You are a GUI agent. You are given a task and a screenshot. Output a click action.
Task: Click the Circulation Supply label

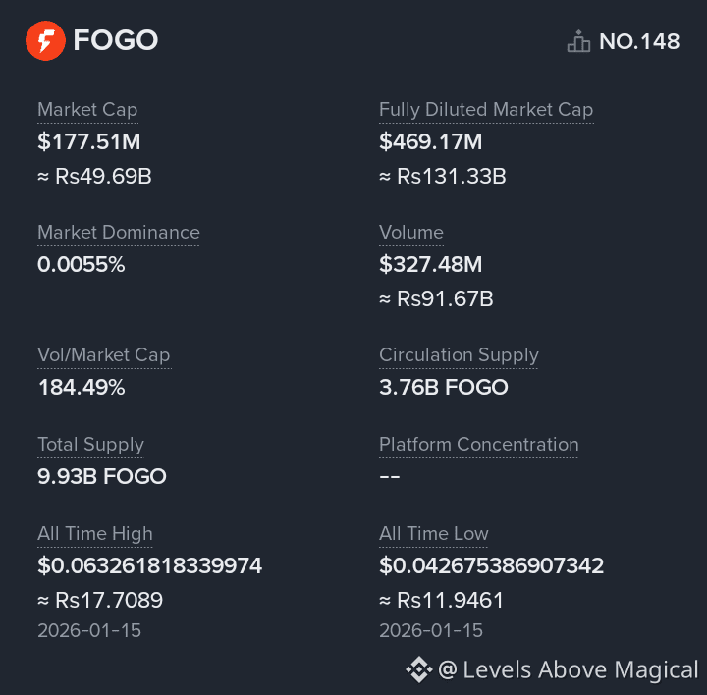[x=459, y=355]
